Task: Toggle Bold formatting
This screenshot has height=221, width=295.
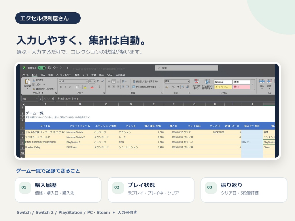Action: click(61, 87)
